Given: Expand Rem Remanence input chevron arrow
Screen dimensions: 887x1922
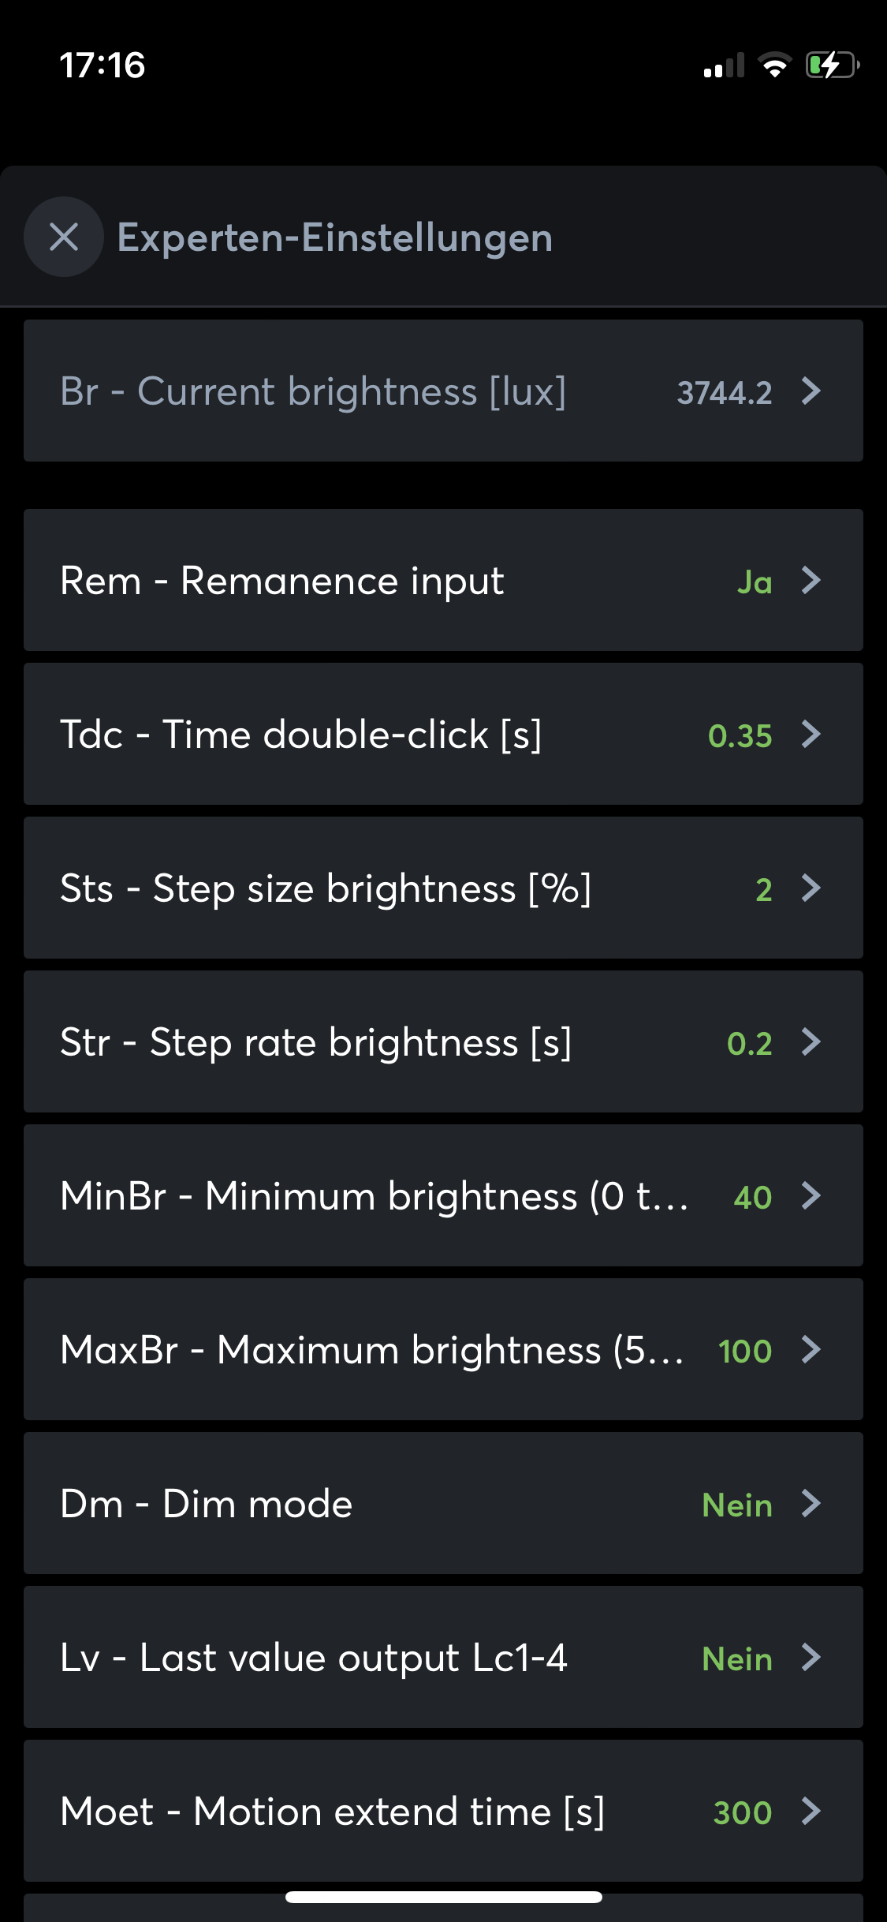Looking at the screenshot, I should coord(811,580).
